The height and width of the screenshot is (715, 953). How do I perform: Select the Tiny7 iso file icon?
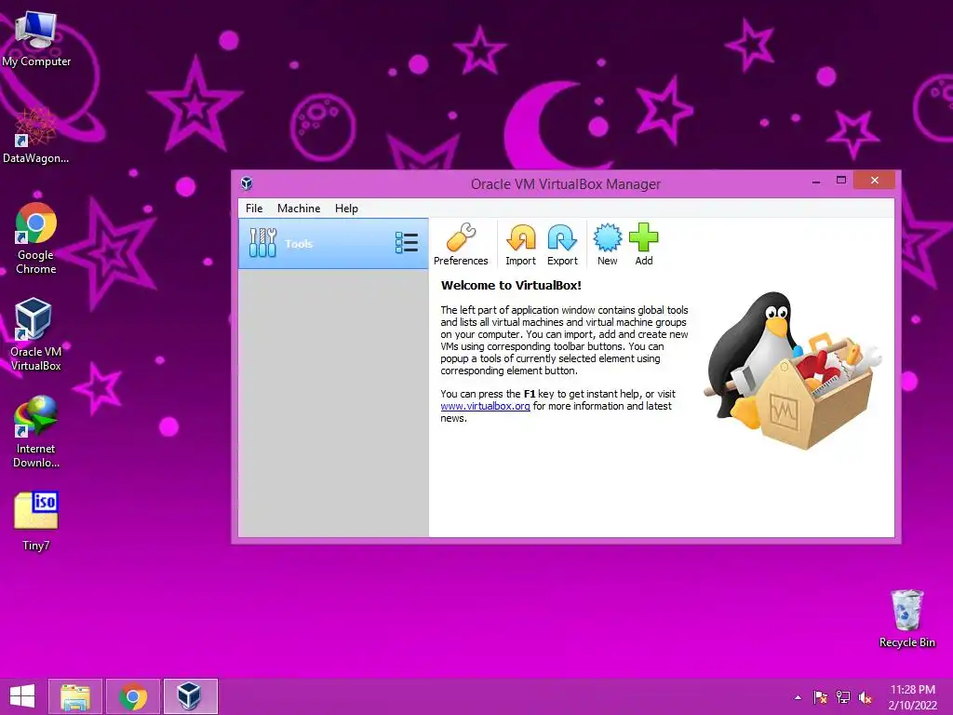click(x=36, y=521)
